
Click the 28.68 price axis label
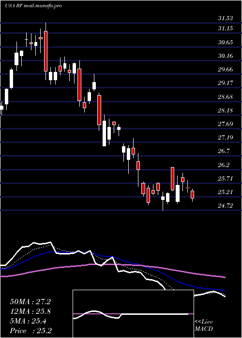[226, 97]
